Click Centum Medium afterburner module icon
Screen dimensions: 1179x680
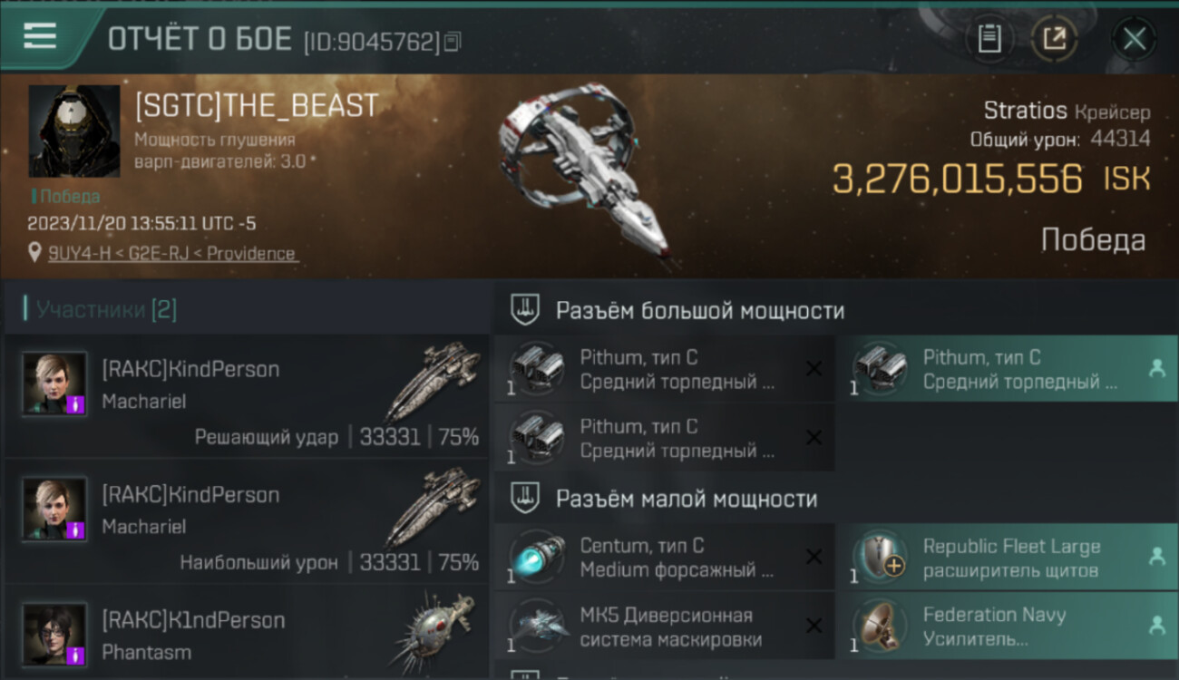tap(536, 557)
